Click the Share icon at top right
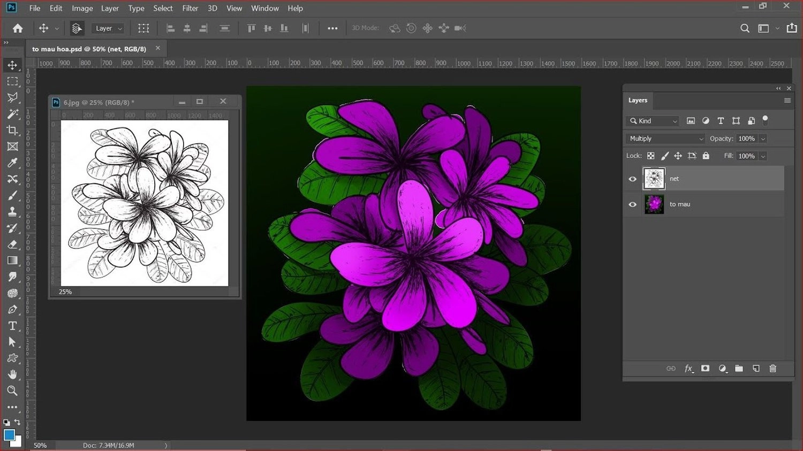This screenshot has width=803, height=451. [792, 28]
